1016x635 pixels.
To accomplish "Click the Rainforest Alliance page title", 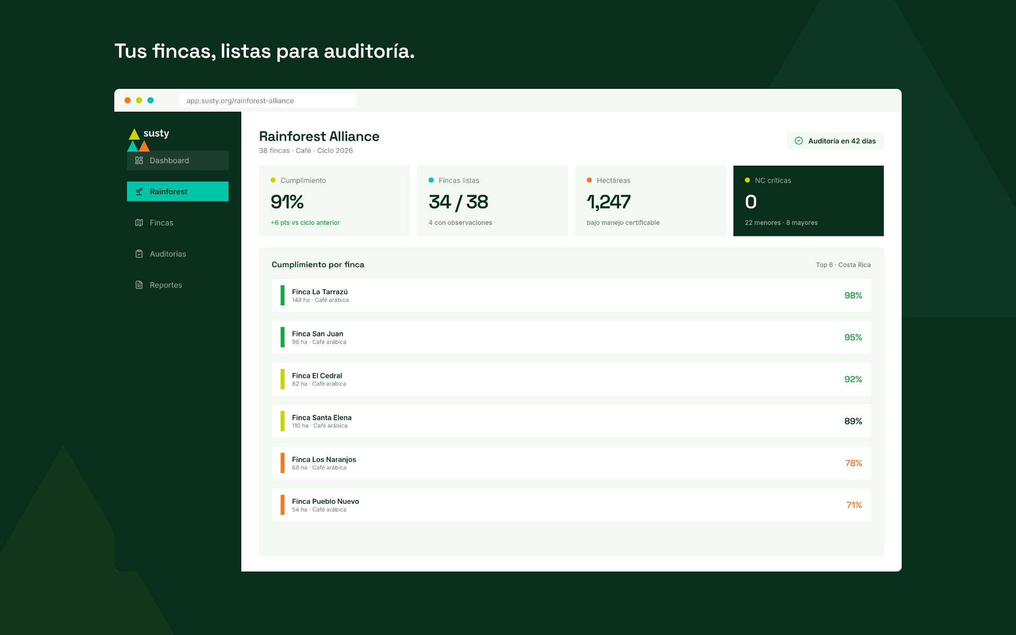I will click(319, 137).
